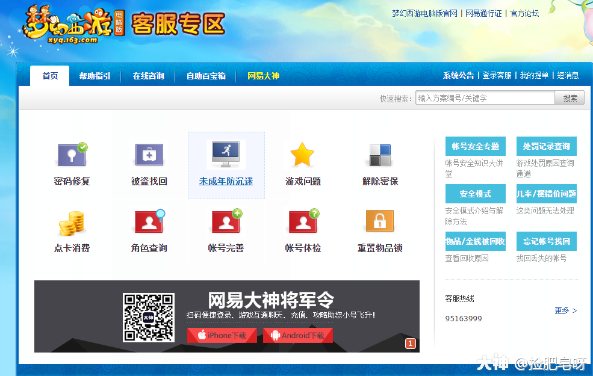Click the 客服专区 header title
The image size is (593, 376).
178,24
